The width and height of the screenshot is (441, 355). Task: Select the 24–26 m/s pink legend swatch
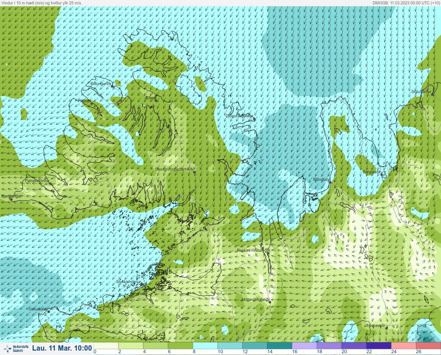[404, 345]
